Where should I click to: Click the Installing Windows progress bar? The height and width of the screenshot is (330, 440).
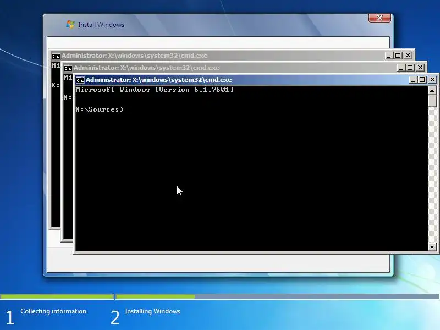pos(278,296)
